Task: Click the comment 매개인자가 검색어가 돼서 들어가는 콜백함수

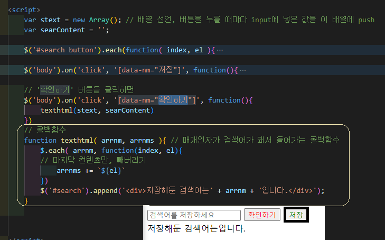Action: tap(255, 140)
